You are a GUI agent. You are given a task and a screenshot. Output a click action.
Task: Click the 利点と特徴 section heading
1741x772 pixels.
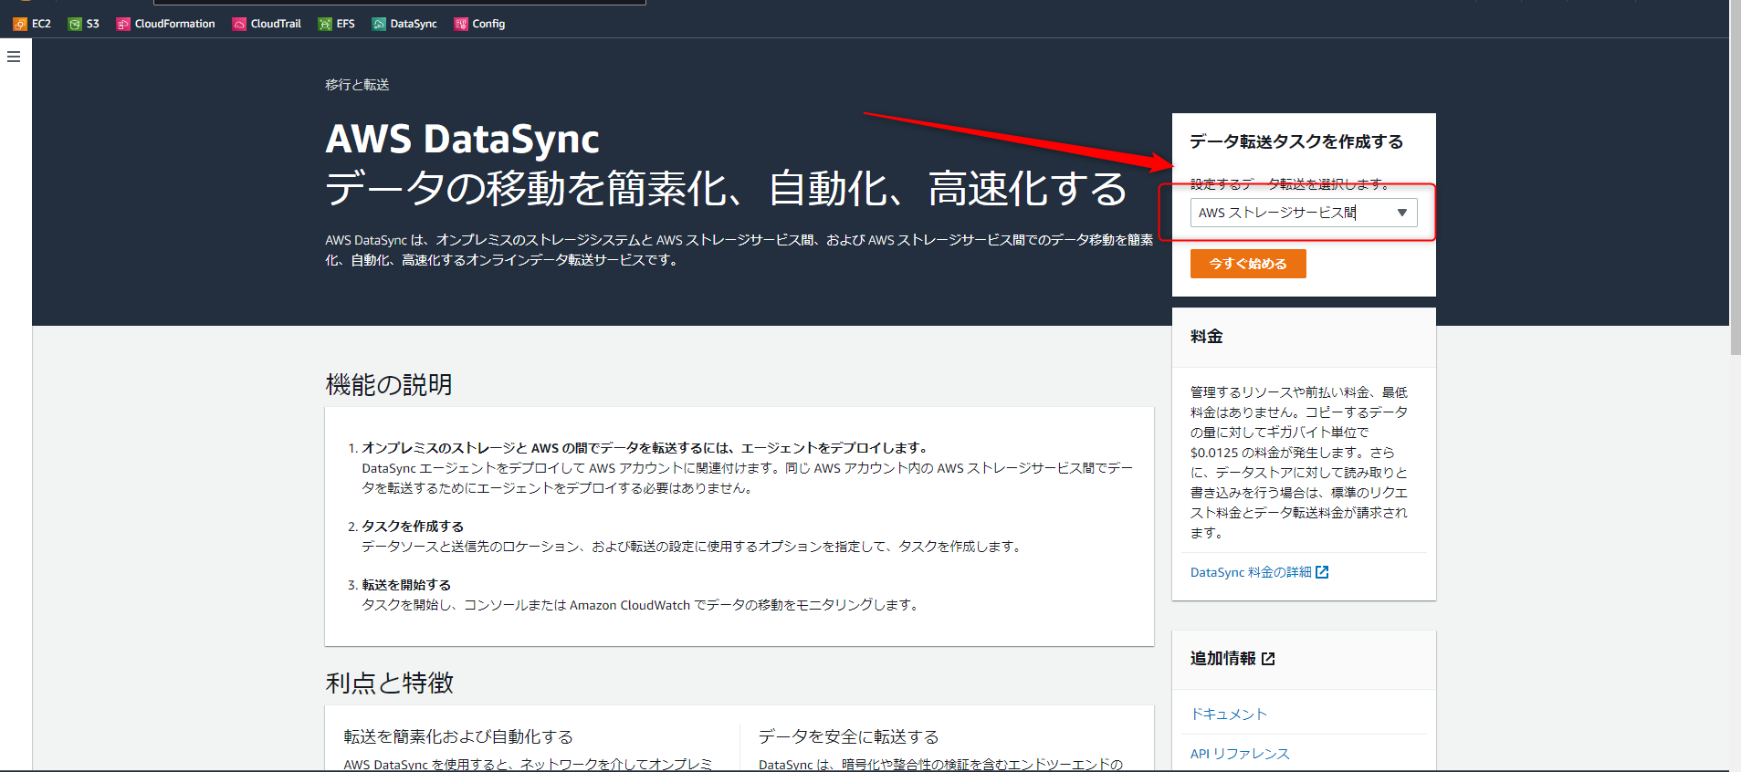[389, 683]
